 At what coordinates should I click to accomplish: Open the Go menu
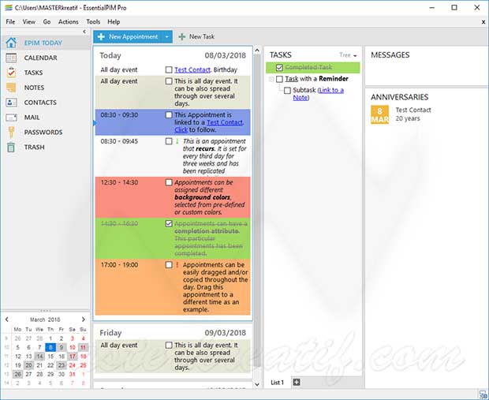pyautogui.click(x=47, y=22)
